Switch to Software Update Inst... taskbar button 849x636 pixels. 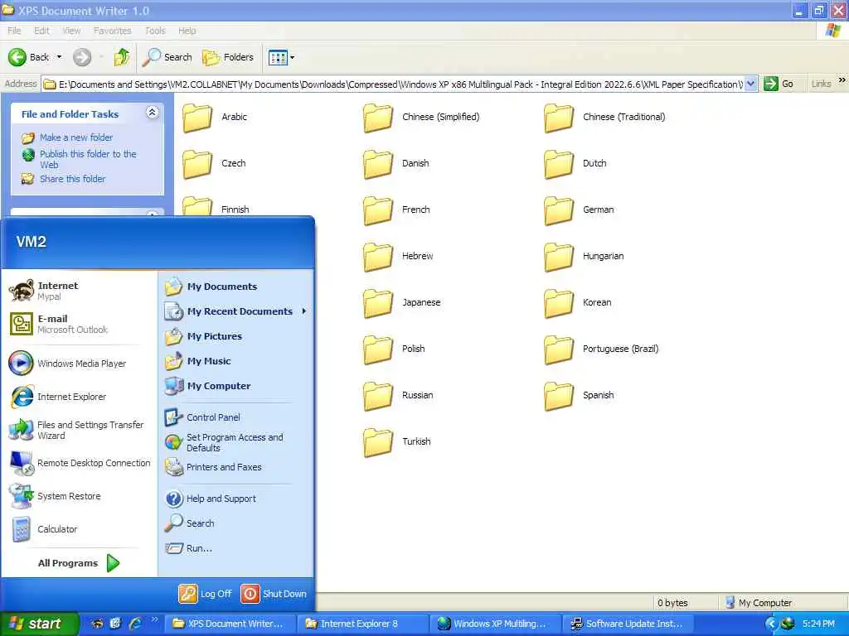(x=628, y=624)
